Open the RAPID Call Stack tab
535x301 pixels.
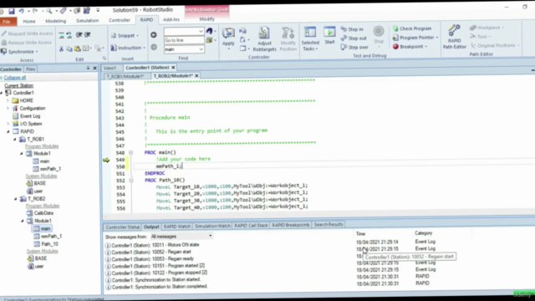(251, 226)
